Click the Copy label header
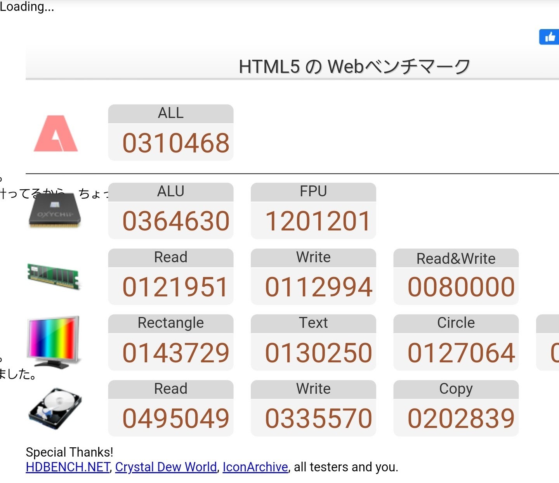The image size is (559, 483). click(x=456, y=389)
